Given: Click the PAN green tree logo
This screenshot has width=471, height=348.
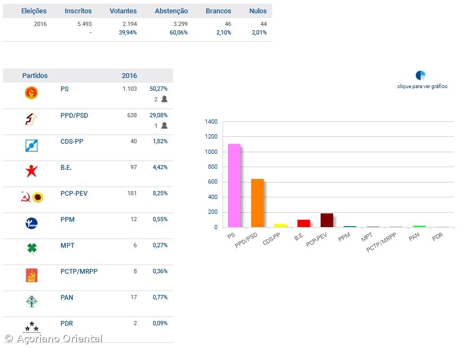Looking at the screenshot, I should (31, 301).
